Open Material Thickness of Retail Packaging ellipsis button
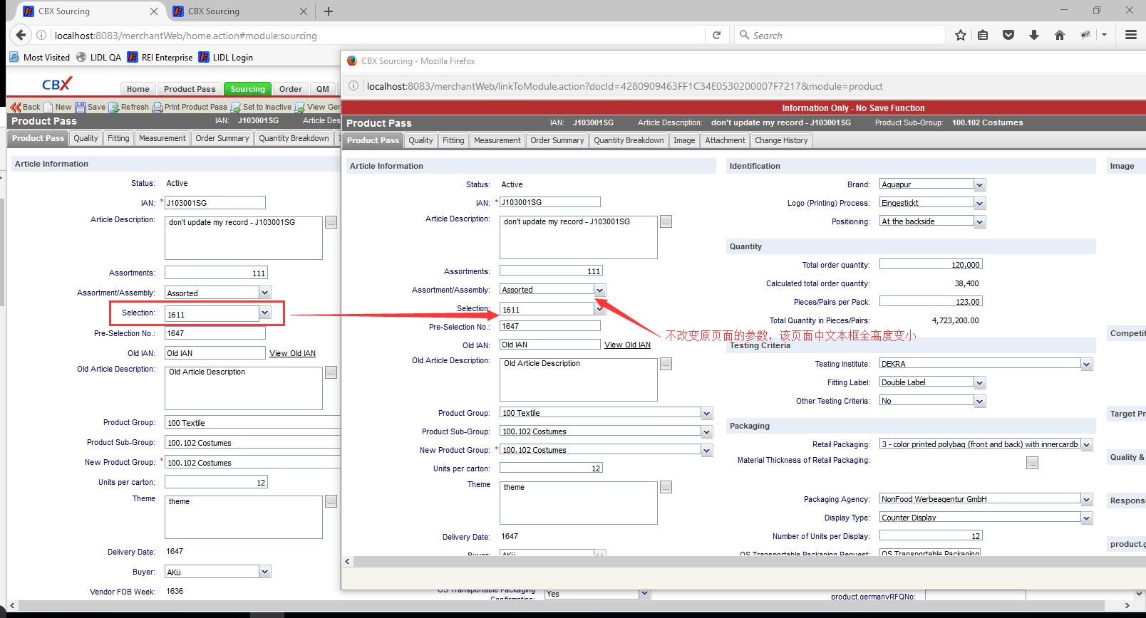The image size is (1146, 618). coord(1032,463)
